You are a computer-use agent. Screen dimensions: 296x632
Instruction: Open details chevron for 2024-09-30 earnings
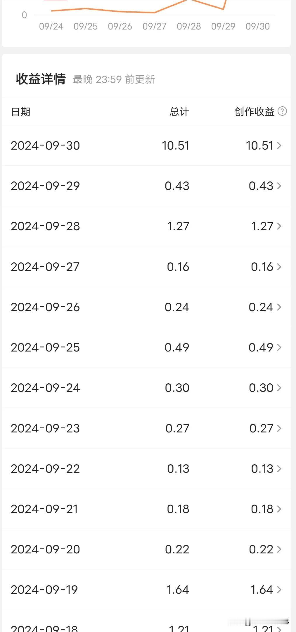[279, 146]
